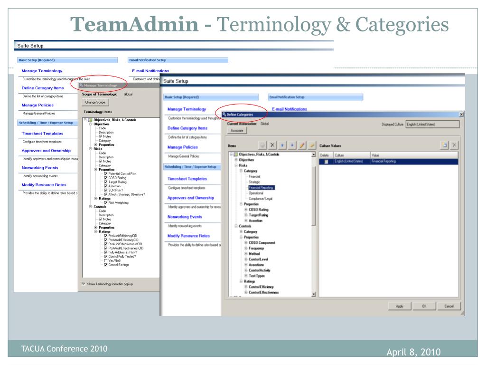Screen dimensions: 486x365
Task: Click the Items tree scrollbar down arrow
Action: pyautogui.click(x=314, y=294)
